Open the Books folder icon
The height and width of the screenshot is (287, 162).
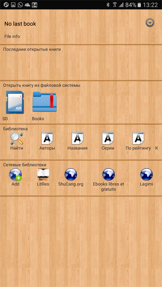[x=44, y=102]
